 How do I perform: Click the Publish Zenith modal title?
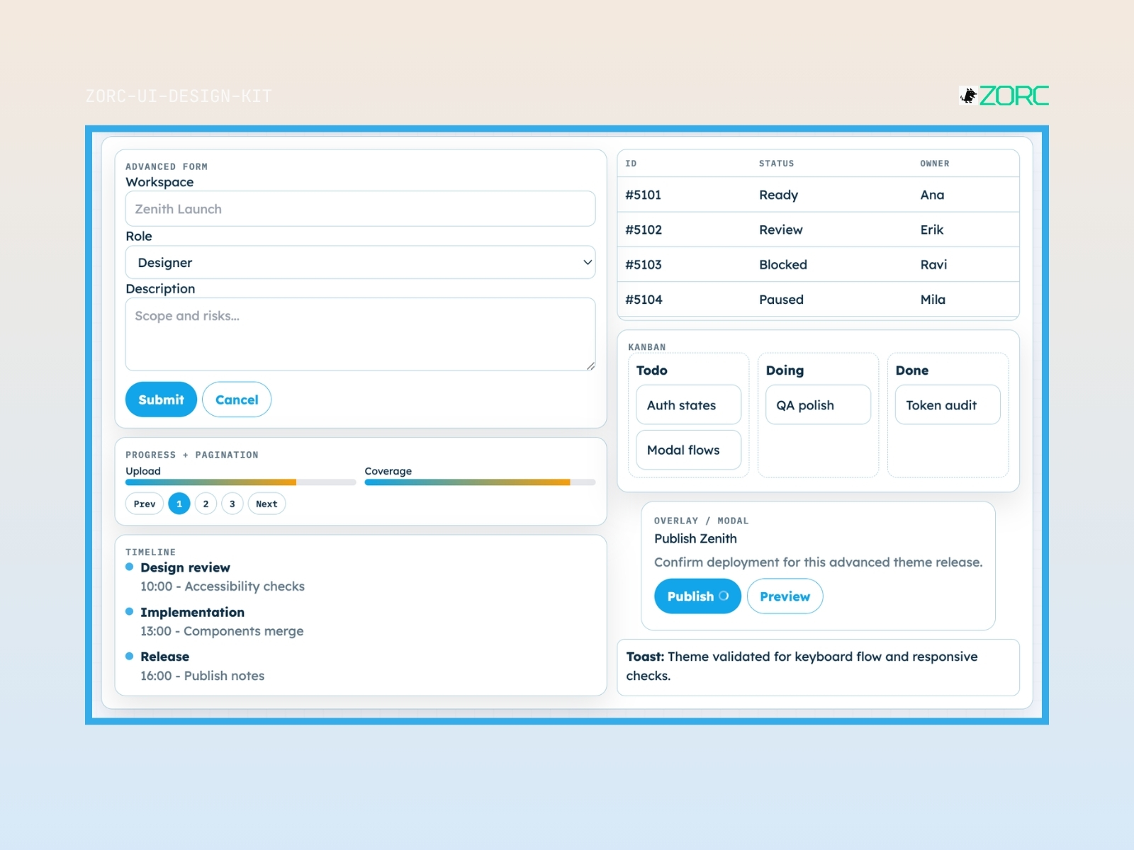[695, 538]
